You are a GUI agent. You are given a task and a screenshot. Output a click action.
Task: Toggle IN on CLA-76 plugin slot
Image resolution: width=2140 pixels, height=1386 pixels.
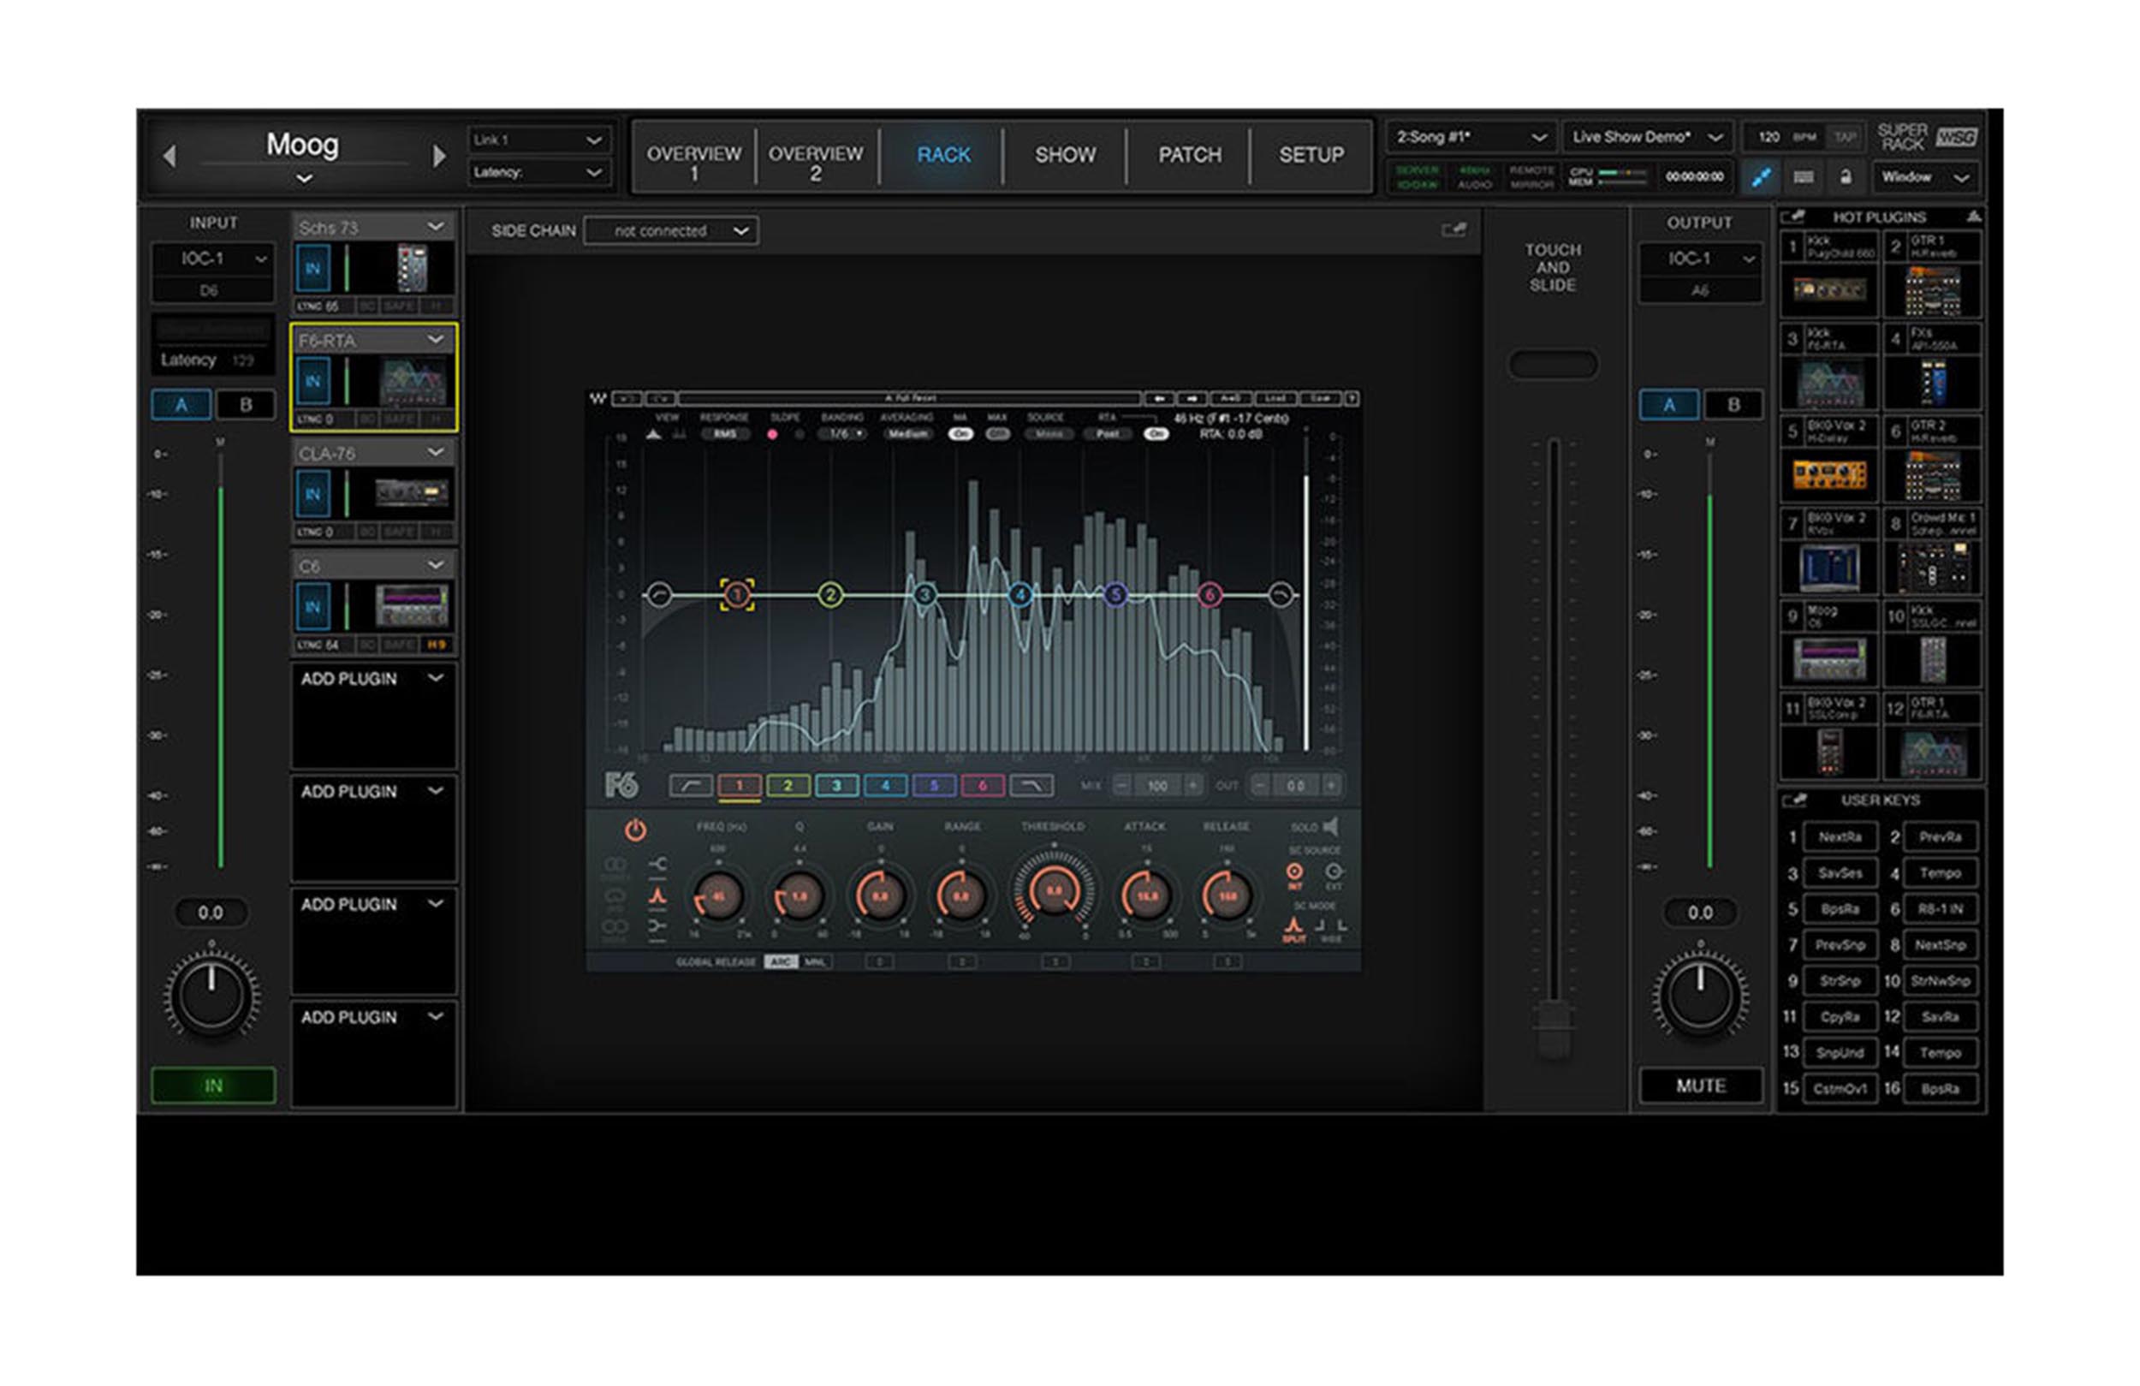point(313,494)
